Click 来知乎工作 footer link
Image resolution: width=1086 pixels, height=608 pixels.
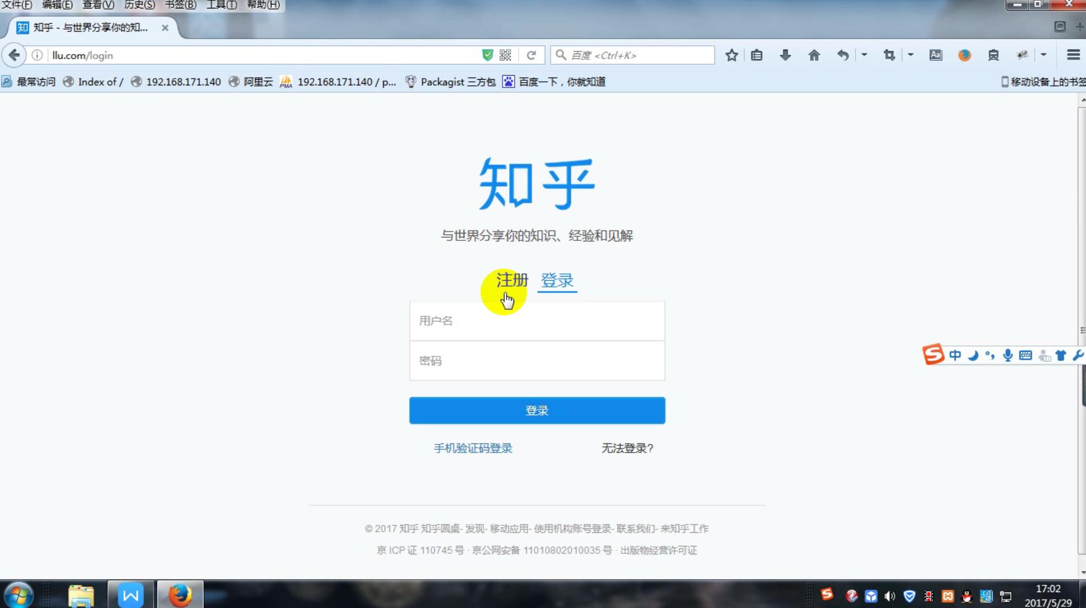pos(685,529)
